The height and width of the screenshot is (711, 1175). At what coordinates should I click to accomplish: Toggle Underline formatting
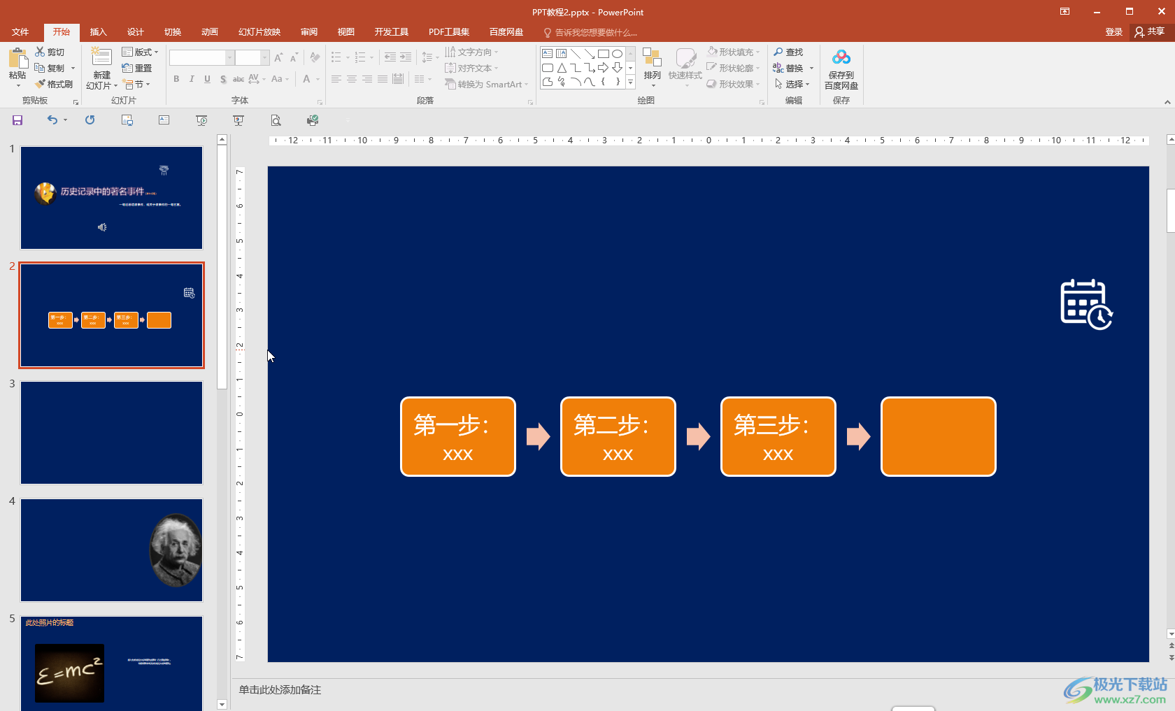(x=207, y=79)
